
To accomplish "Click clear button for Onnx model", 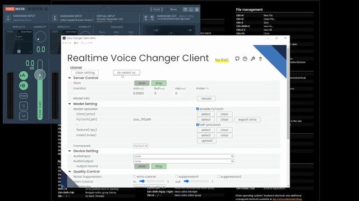I will 224,114.
